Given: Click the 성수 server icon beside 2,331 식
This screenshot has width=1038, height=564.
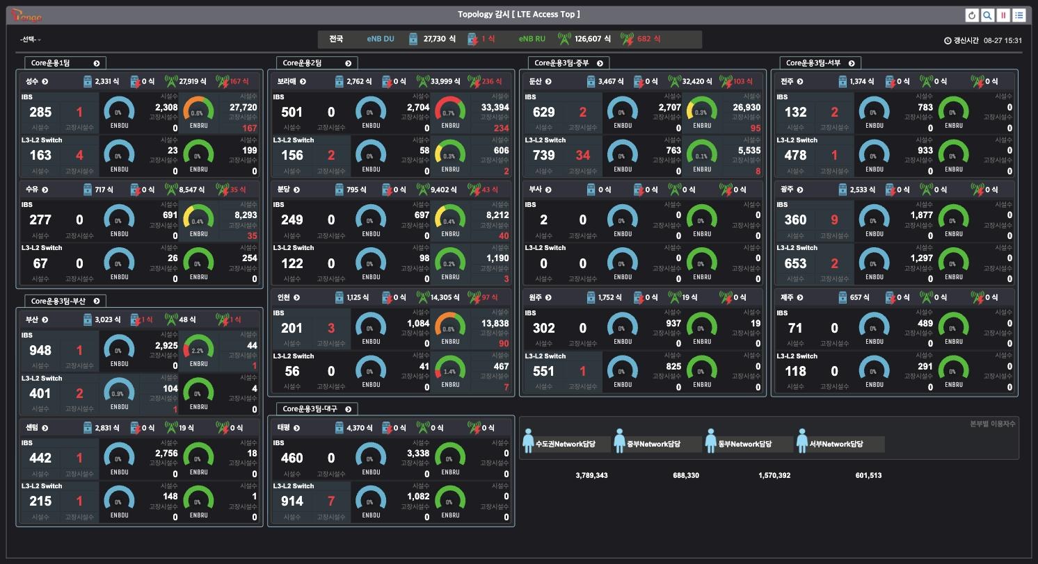Looking at the screenshot, I should click(88, 82).
